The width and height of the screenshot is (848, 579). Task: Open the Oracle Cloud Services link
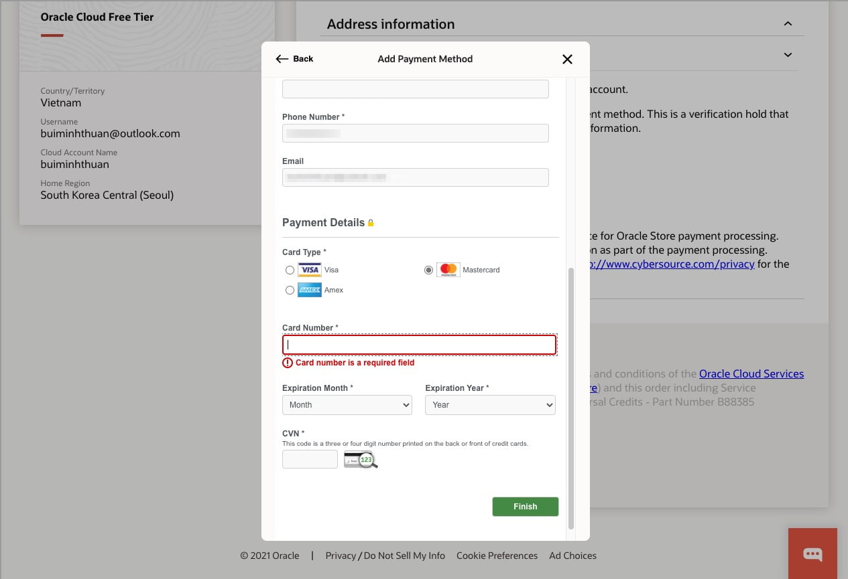[751, 374]
